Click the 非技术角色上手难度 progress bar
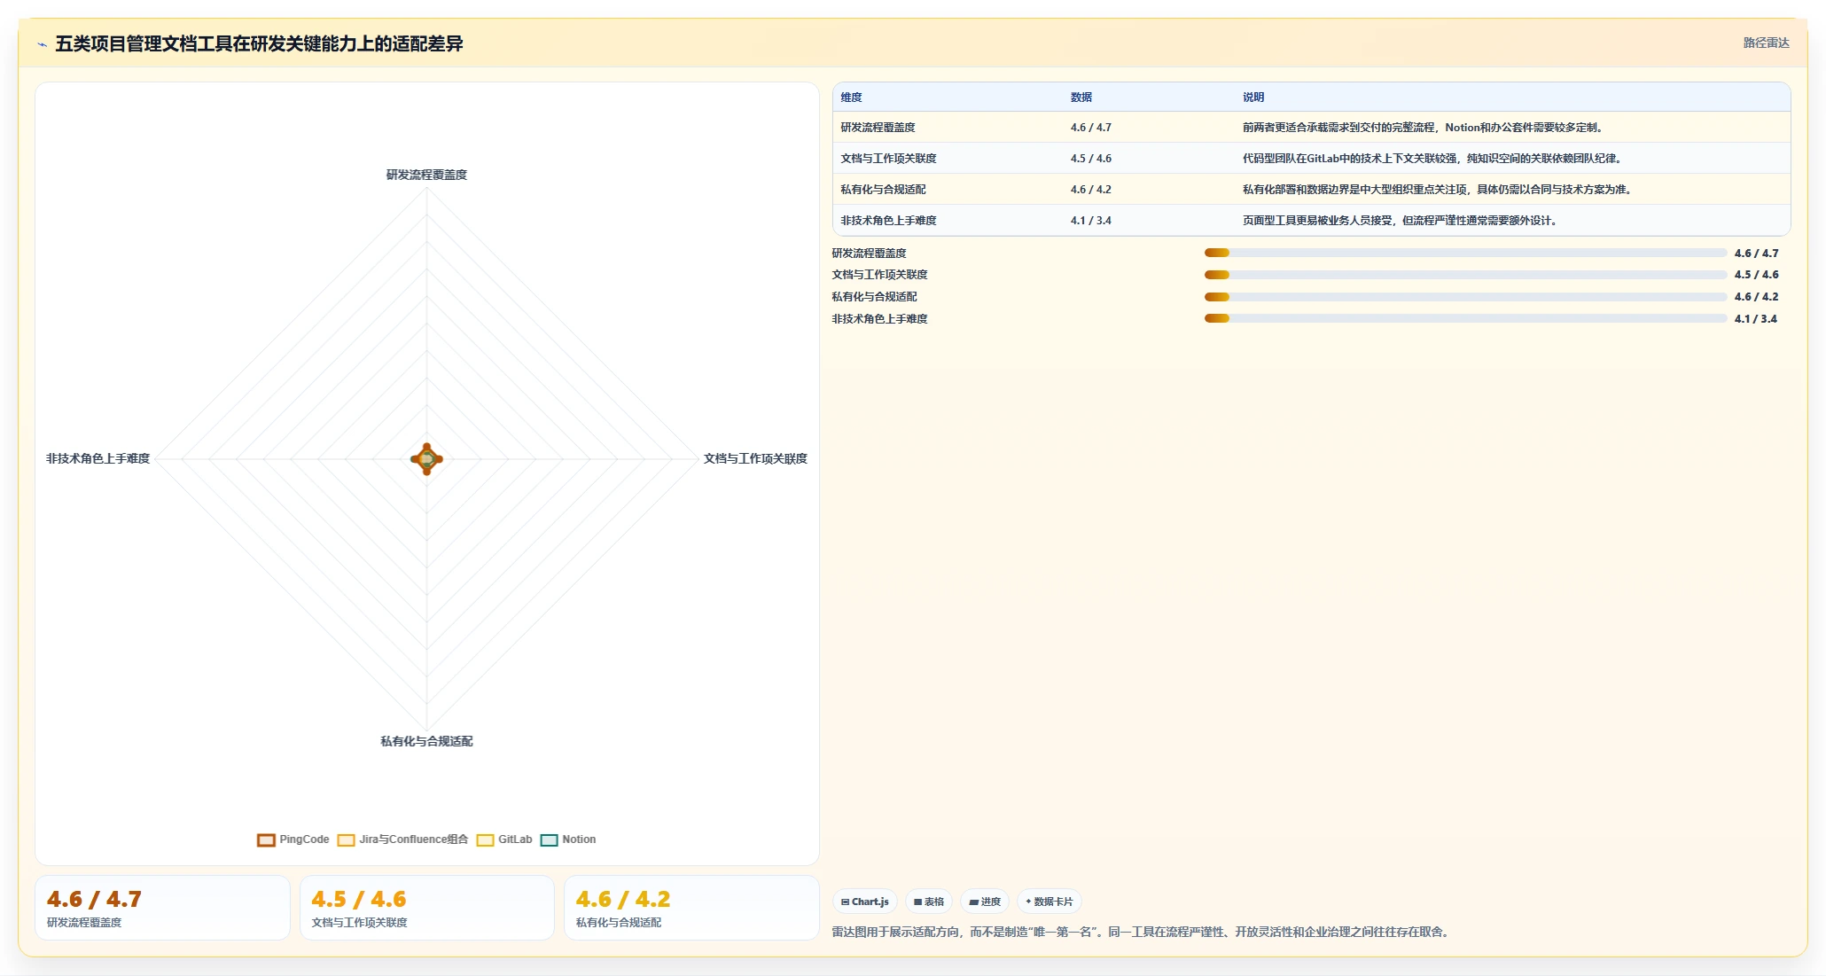 coord(1465,318)
